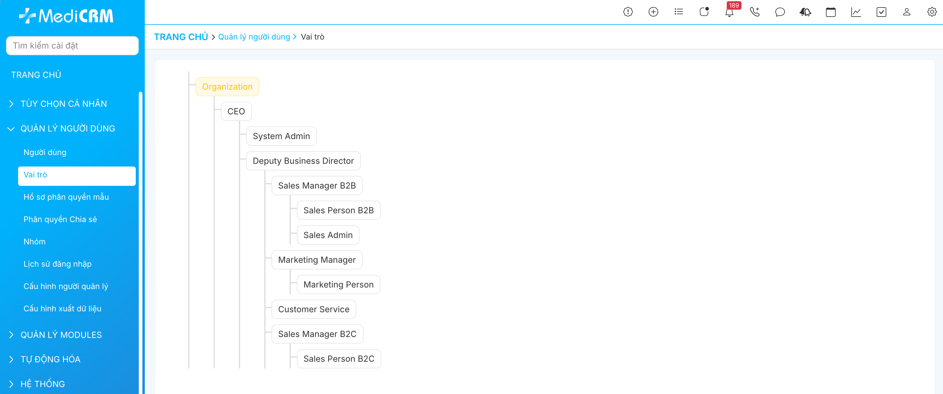Open the phone call icon
The width and height of the screenshot is (943, 394).
[754, 12]
